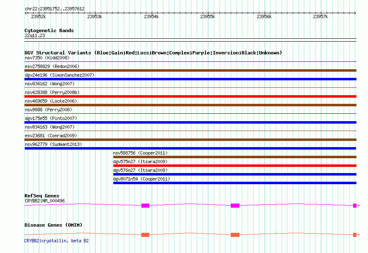This screenshot has height=253, width=368.
Task: Click the second orange OMIM CRYBB2 exon
Action: (x=235, y=235)
